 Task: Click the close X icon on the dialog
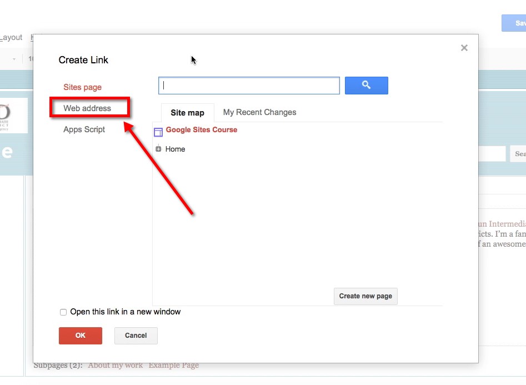[464, 48]
